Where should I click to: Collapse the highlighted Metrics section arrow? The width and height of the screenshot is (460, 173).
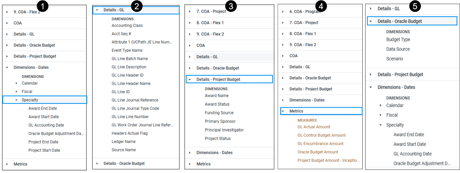(283, 111)
